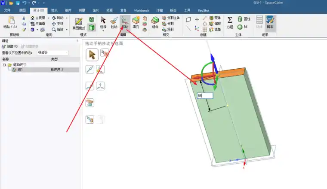The height and width of the screenshot is (189, 327).
Task: Choose the 组合 (Combine) tool
Action: [x=155, y=22]
